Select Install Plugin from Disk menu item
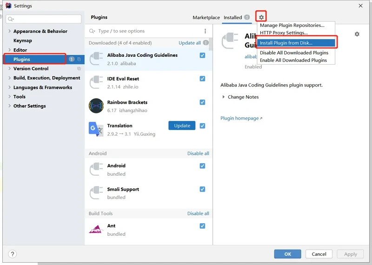The height and width of the screenshot is (265, 372). coord(286,43)
